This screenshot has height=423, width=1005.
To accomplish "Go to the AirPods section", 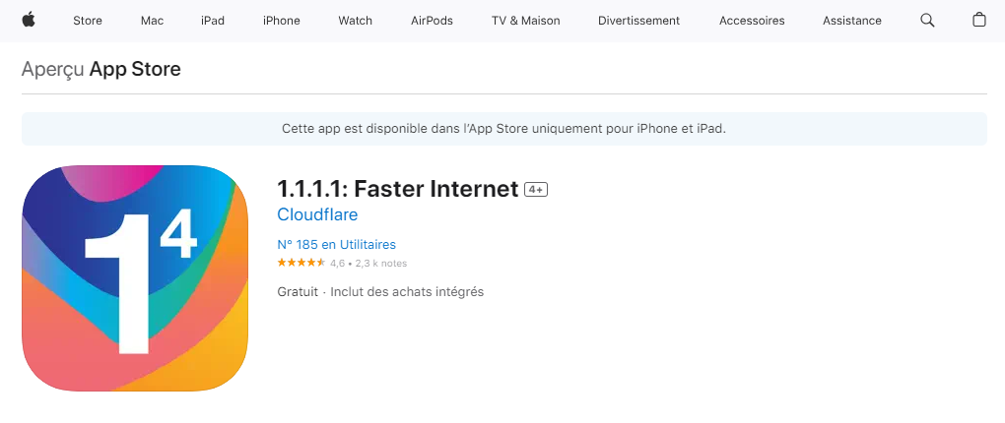I will click(432, 21).
